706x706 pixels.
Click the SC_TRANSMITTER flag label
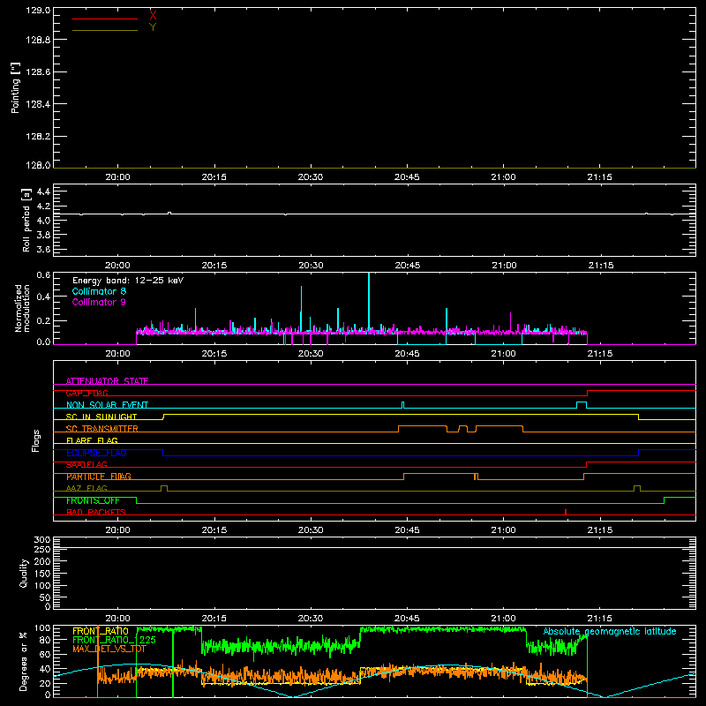click(x=102, y=429)
